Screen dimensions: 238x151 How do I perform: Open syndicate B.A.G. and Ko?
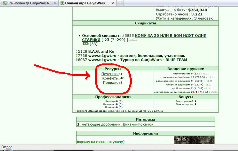click(101, 51)
